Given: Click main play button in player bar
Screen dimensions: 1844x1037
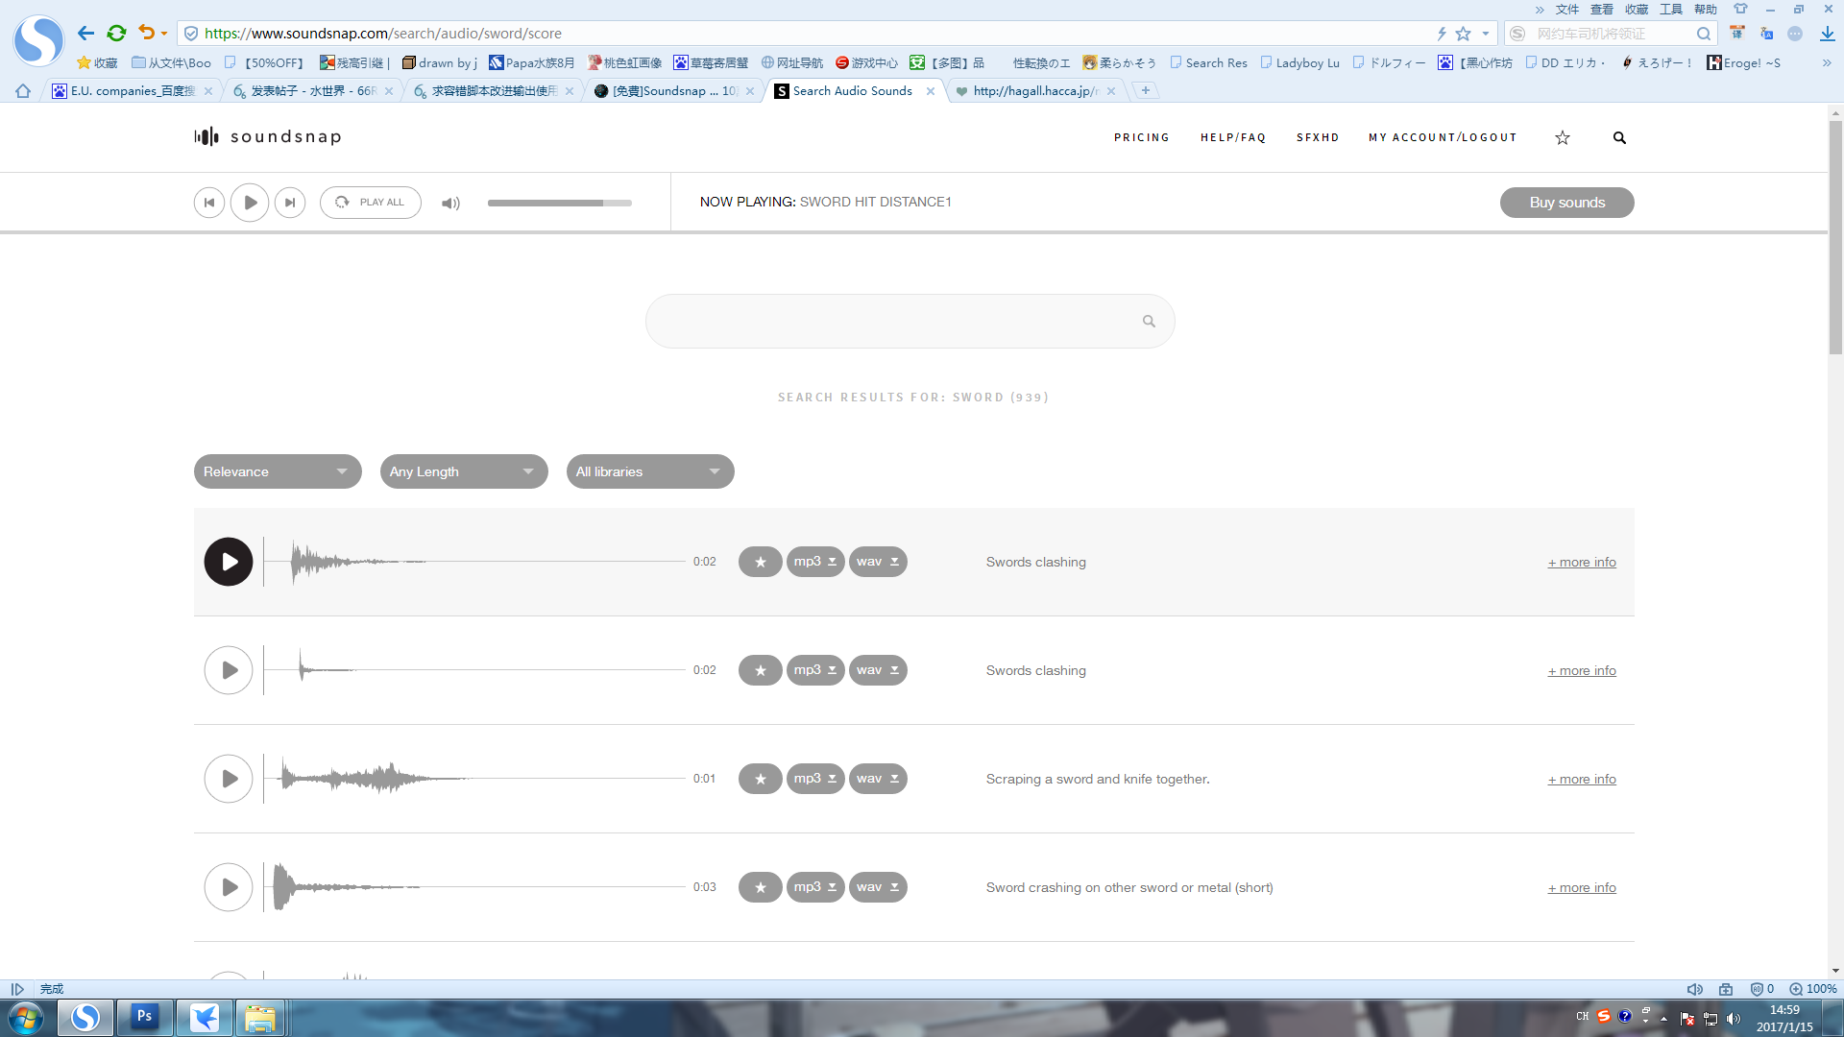Looking at the screenshot, I should click(x=250, y=203).
